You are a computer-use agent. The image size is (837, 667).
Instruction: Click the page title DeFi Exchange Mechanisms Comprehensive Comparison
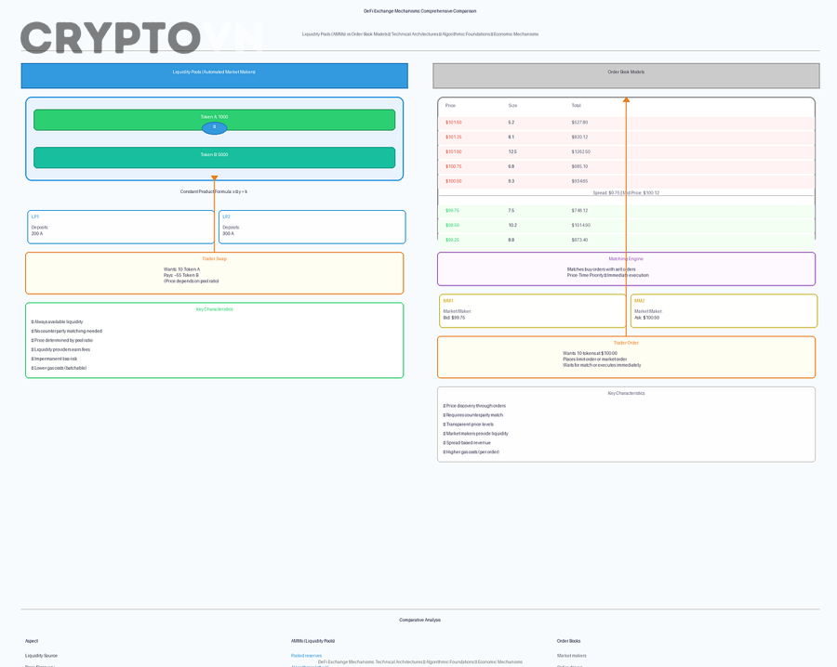point(420,10)
